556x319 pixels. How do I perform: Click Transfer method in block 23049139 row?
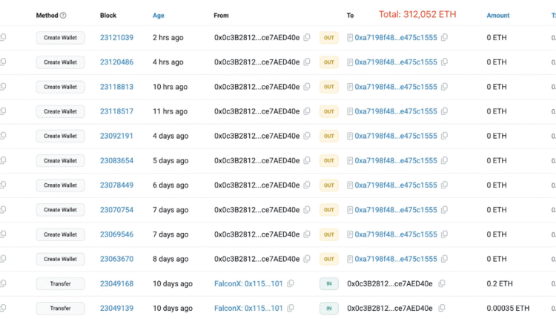(x=60, y=308)
